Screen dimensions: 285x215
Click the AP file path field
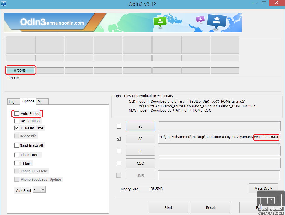coord(219,139)
